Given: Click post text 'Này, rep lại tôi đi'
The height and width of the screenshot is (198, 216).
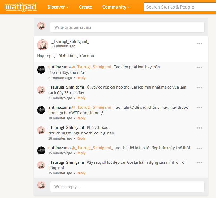Looking at the screenshot, I should pos(66,56).
